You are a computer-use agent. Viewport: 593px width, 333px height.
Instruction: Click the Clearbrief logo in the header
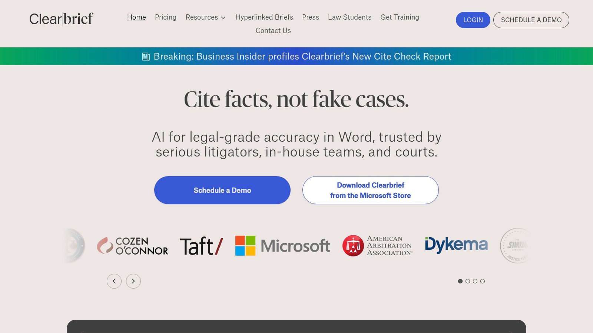(61, 18)
